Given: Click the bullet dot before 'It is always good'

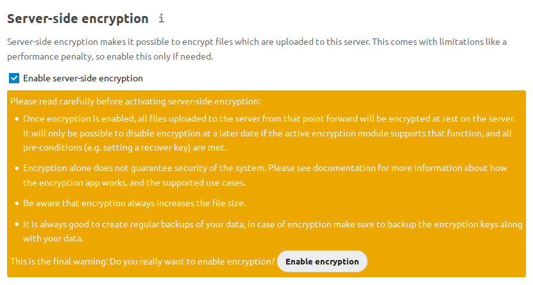Looking at the screenshot, I should [15, 225].
